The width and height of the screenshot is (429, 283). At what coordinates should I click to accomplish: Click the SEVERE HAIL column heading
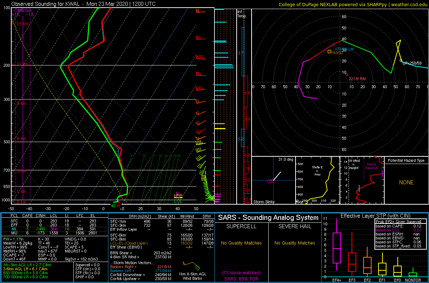(x=295, y=226)
